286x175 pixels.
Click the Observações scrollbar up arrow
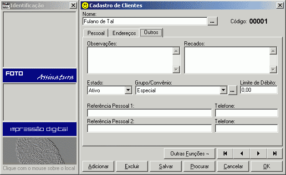[x=176, y=51]
